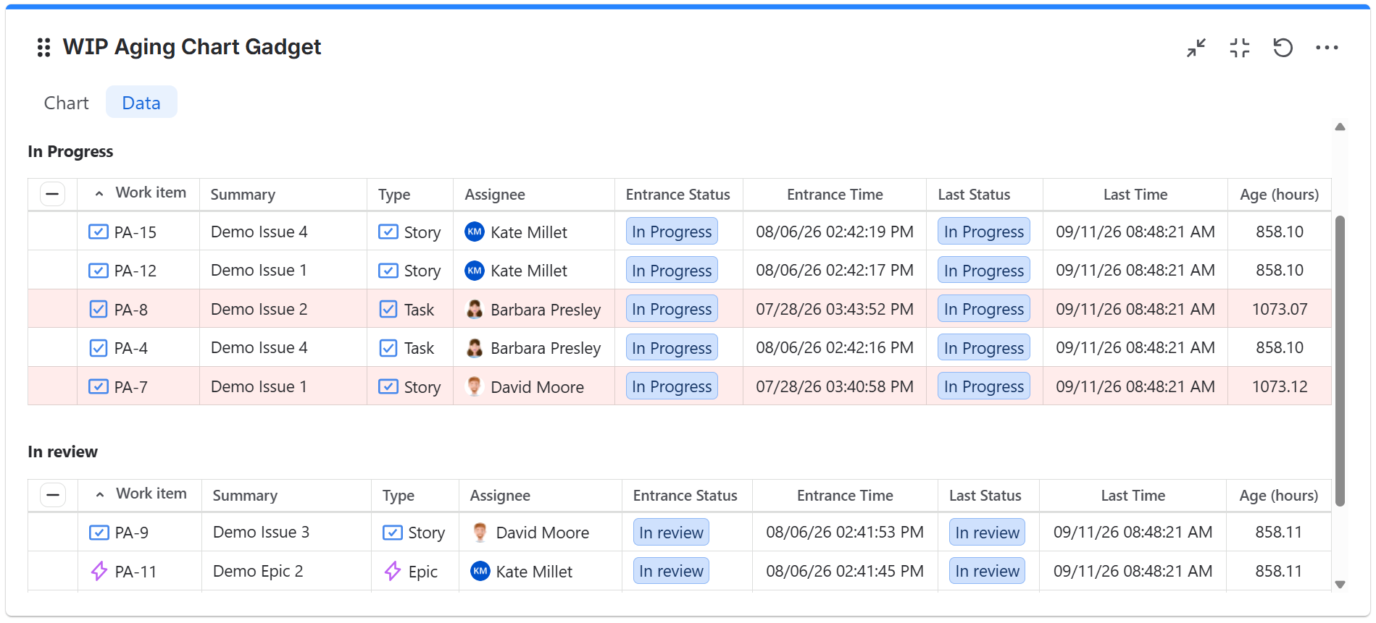The height and width of the screenshot is (623, 1376).
Task: Click the exit fullscreen corners icon
Action: 1240,48
